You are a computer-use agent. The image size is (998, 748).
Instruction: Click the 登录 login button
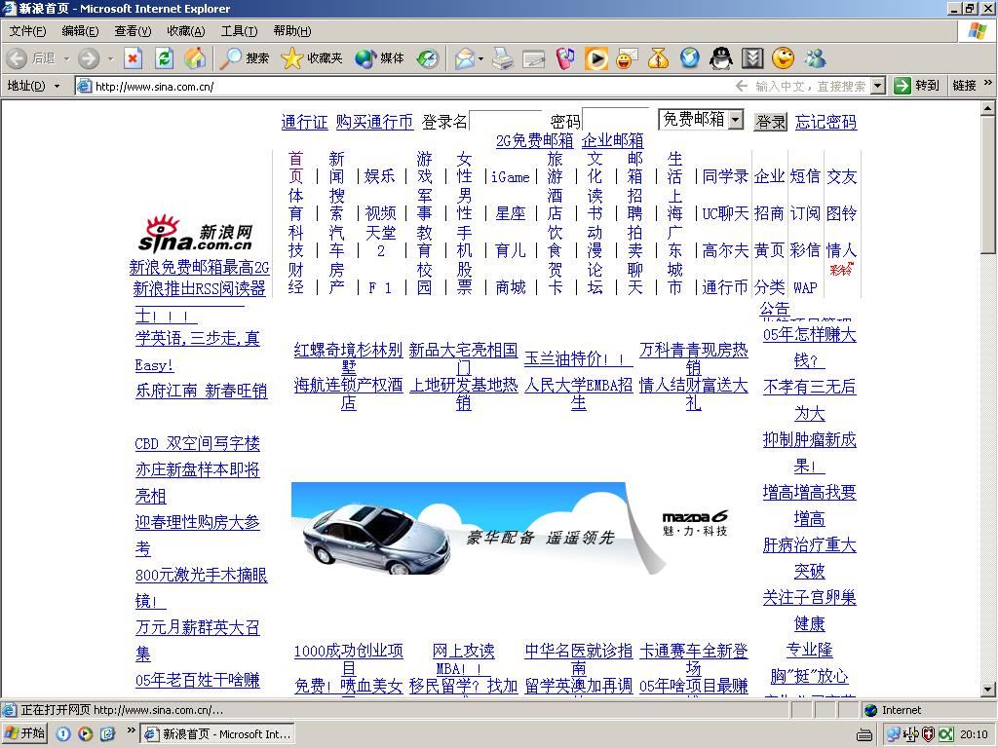pyautogui.click(x=770, y=122)
